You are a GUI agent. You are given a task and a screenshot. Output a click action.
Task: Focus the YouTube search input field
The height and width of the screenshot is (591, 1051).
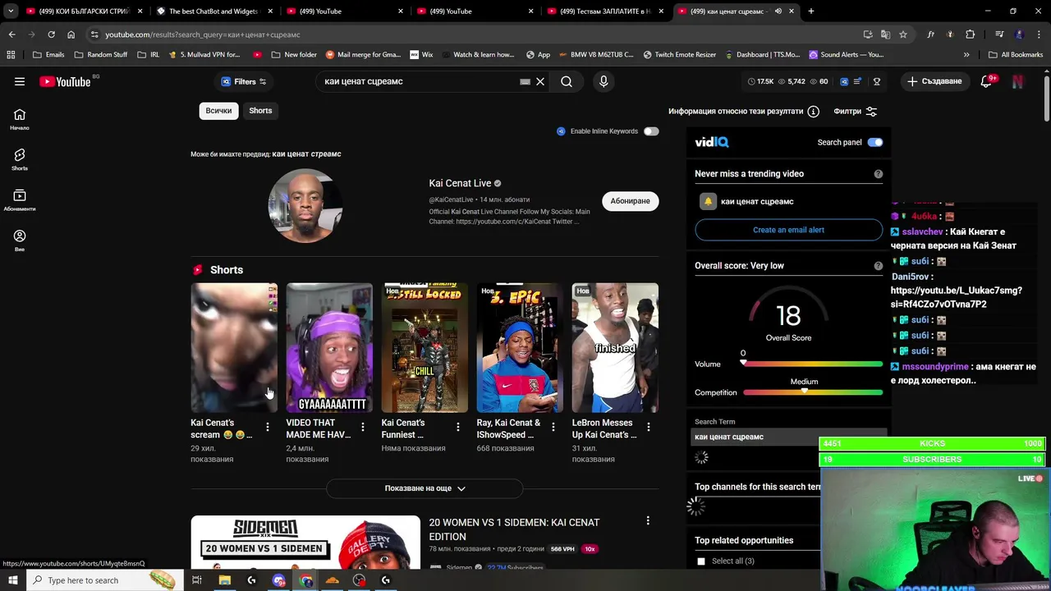coord(419,81)
